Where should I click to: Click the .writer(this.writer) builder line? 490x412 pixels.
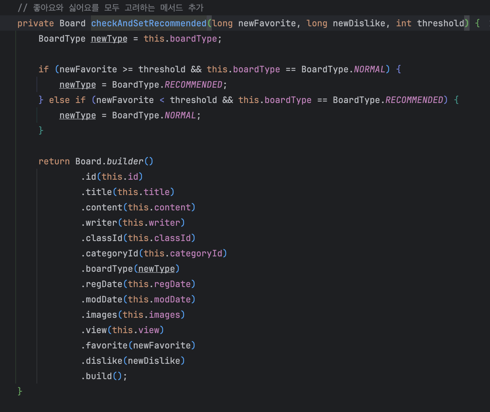click(x=133, y=223)
